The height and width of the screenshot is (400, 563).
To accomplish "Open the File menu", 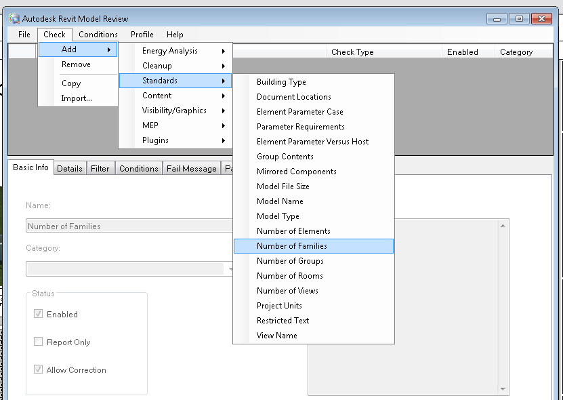I will pyautogui.click(x=24, y=35).
